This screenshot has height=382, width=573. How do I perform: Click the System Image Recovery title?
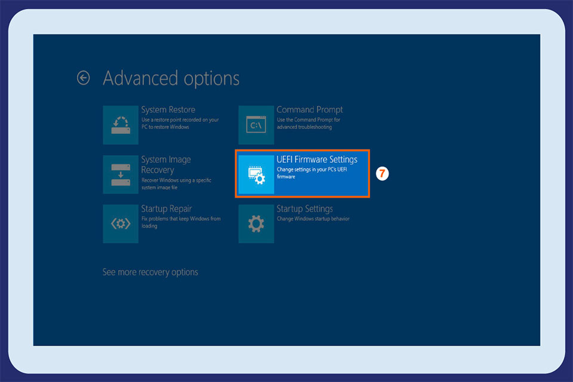(166, 165)
